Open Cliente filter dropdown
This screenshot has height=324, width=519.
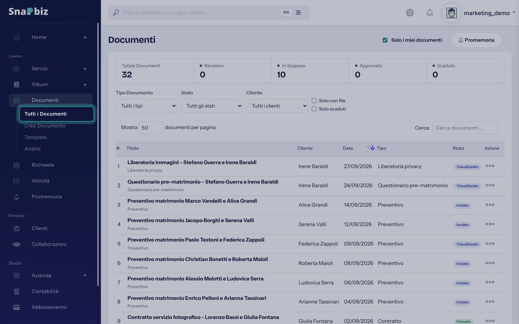(277, 106)
